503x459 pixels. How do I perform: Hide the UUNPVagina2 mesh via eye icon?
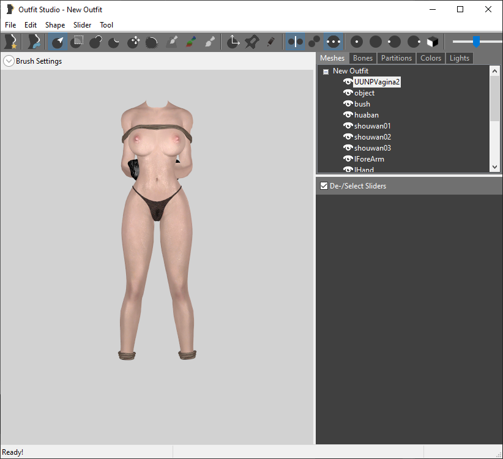pos(348,82)
